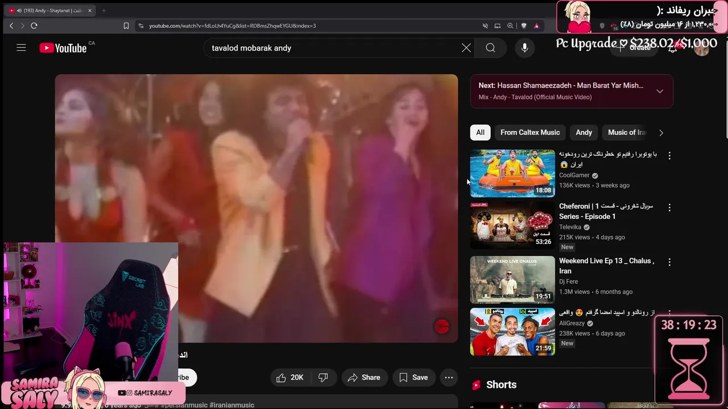Viewport: 728px width, 409px height.
Task: Open the YouTube guide hamburger menu
Action: pyautogui.click(x=21, y=48)
